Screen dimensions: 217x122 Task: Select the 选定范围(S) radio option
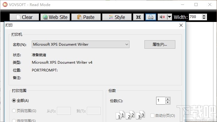pos(24,120)
